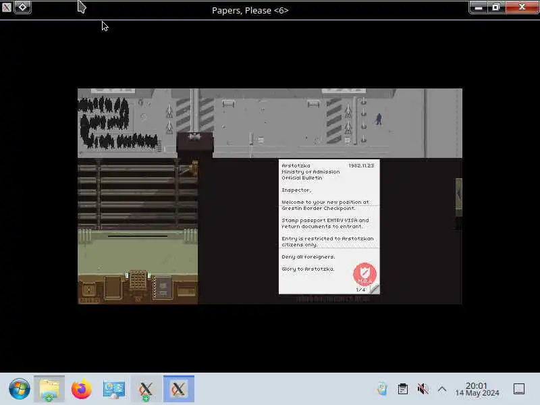Click the intercom speaker grille on desk
The height and width of the screenshot is (405, 540).
(138, 279)
